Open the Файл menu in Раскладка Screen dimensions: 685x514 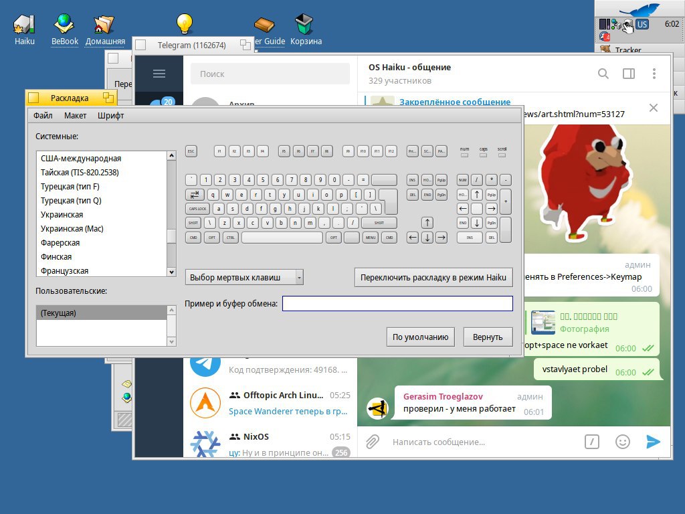43,115
